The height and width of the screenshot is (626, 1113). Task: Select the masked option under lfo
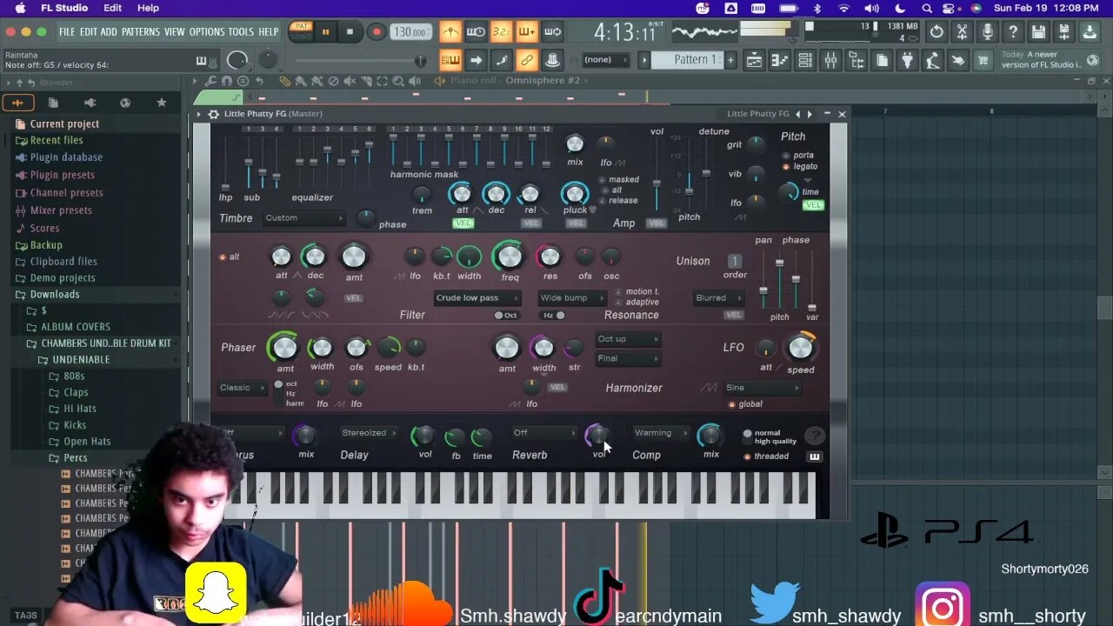click(x=602, y=180)
